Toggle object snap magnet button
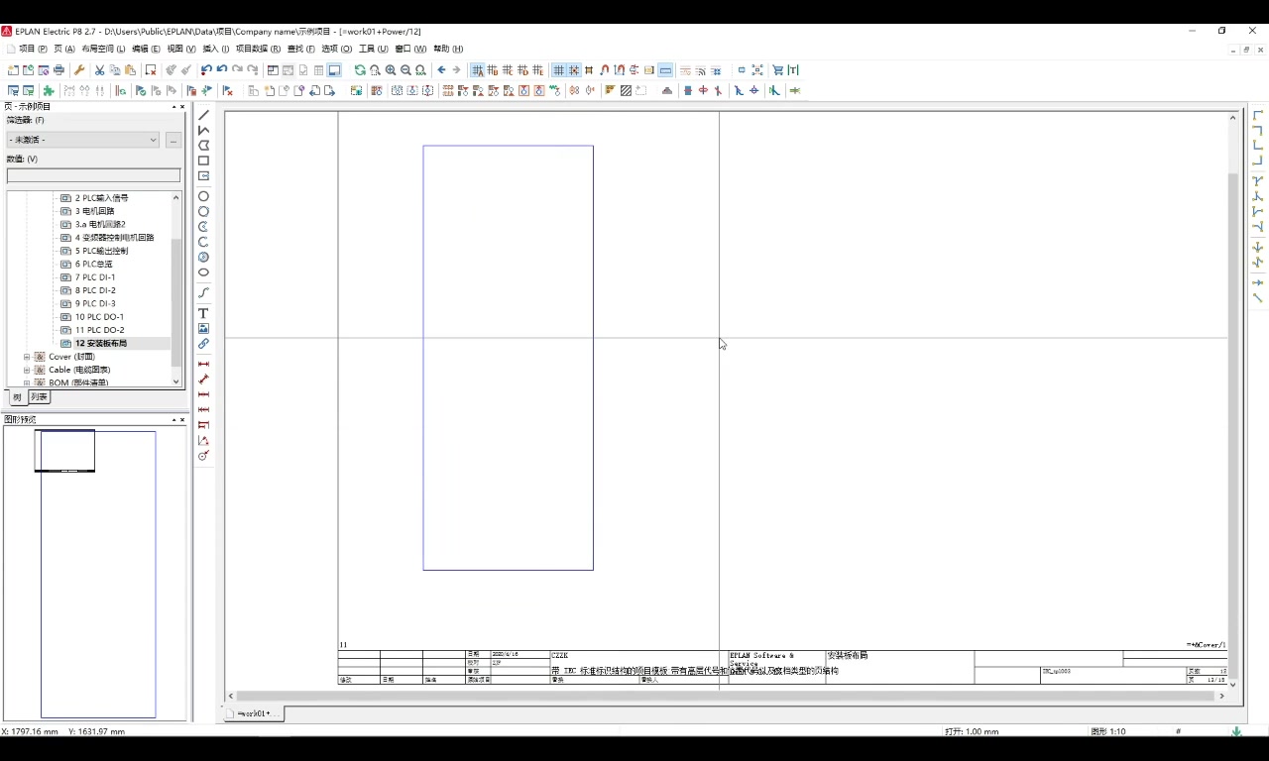Viewport: 1269px width, 761px height. [x=604, y=70]
